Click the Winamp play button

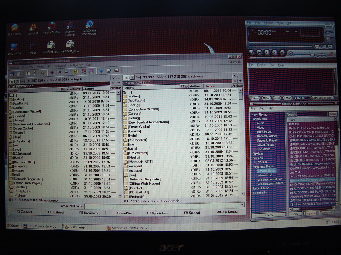pyautogui.click(x=259, y=52)
